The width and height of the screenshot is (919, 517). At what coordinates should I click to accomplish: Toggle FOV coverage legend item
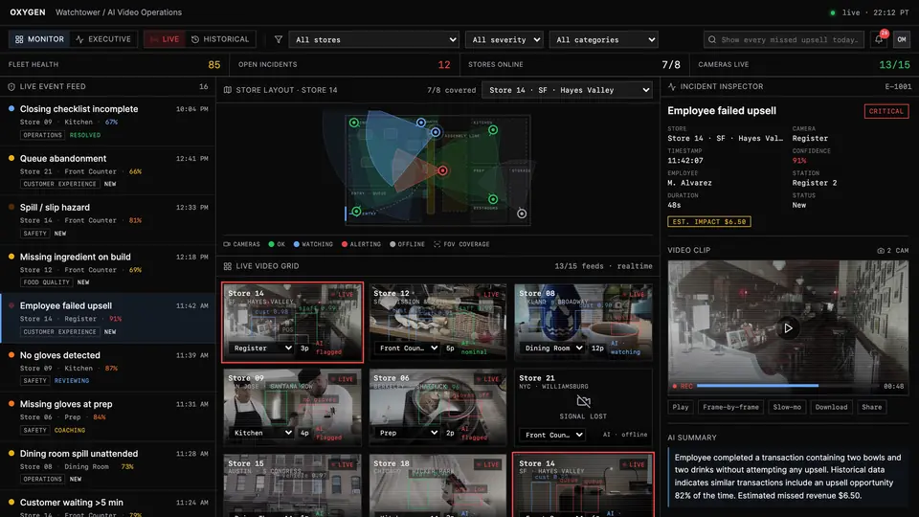point(461,244)
